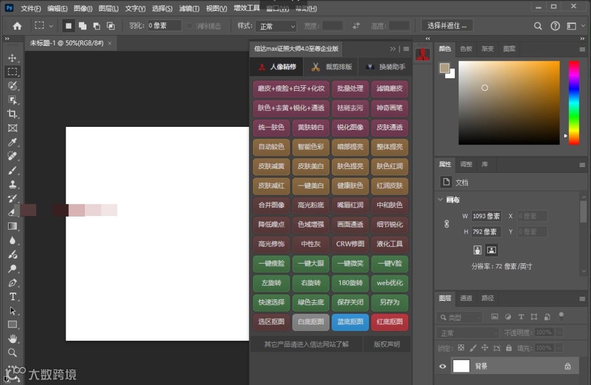Click the foreground color swatch
The height and width of the screenshot is (385, 591).
click(x=444, y=68)
